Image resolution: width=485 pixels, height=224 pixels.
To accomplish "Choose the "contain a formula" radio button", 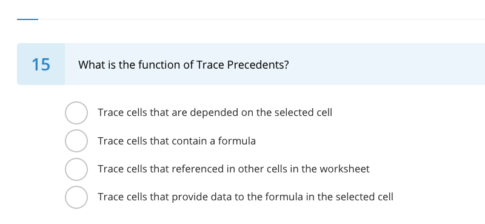I will click(76, 141).
